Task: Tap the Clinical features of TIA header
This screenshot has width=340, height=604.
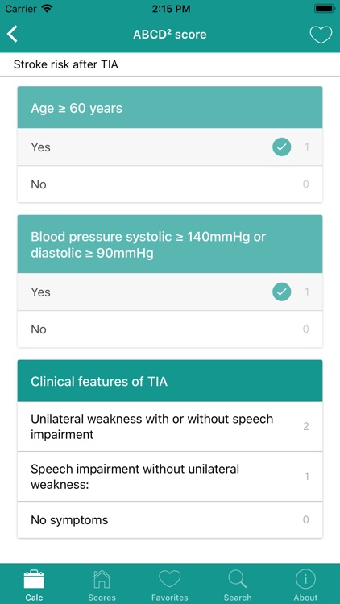Action: (170, 381)
